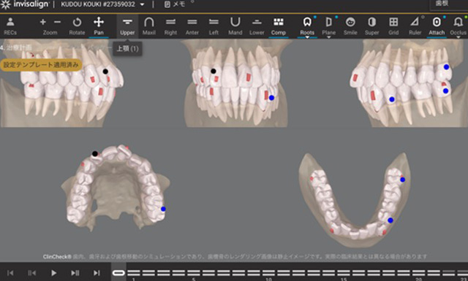468x281 pixels.
Task: Select stage 15 on the timeline
Action: [x=344, y=273]
